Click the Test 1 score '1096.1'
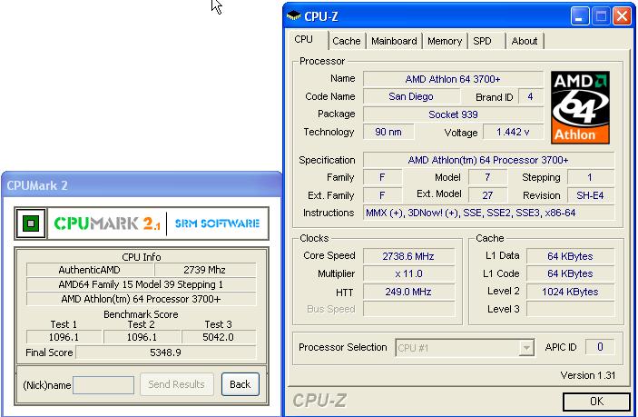638x417 pixels. [64, 337]
